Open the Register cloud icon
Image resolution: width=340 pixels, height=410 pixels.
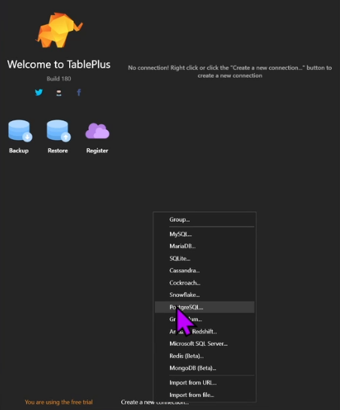coord(97,131)
